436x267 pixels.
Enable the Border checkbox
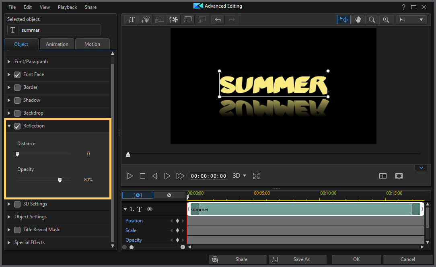(x=17, y=87)
